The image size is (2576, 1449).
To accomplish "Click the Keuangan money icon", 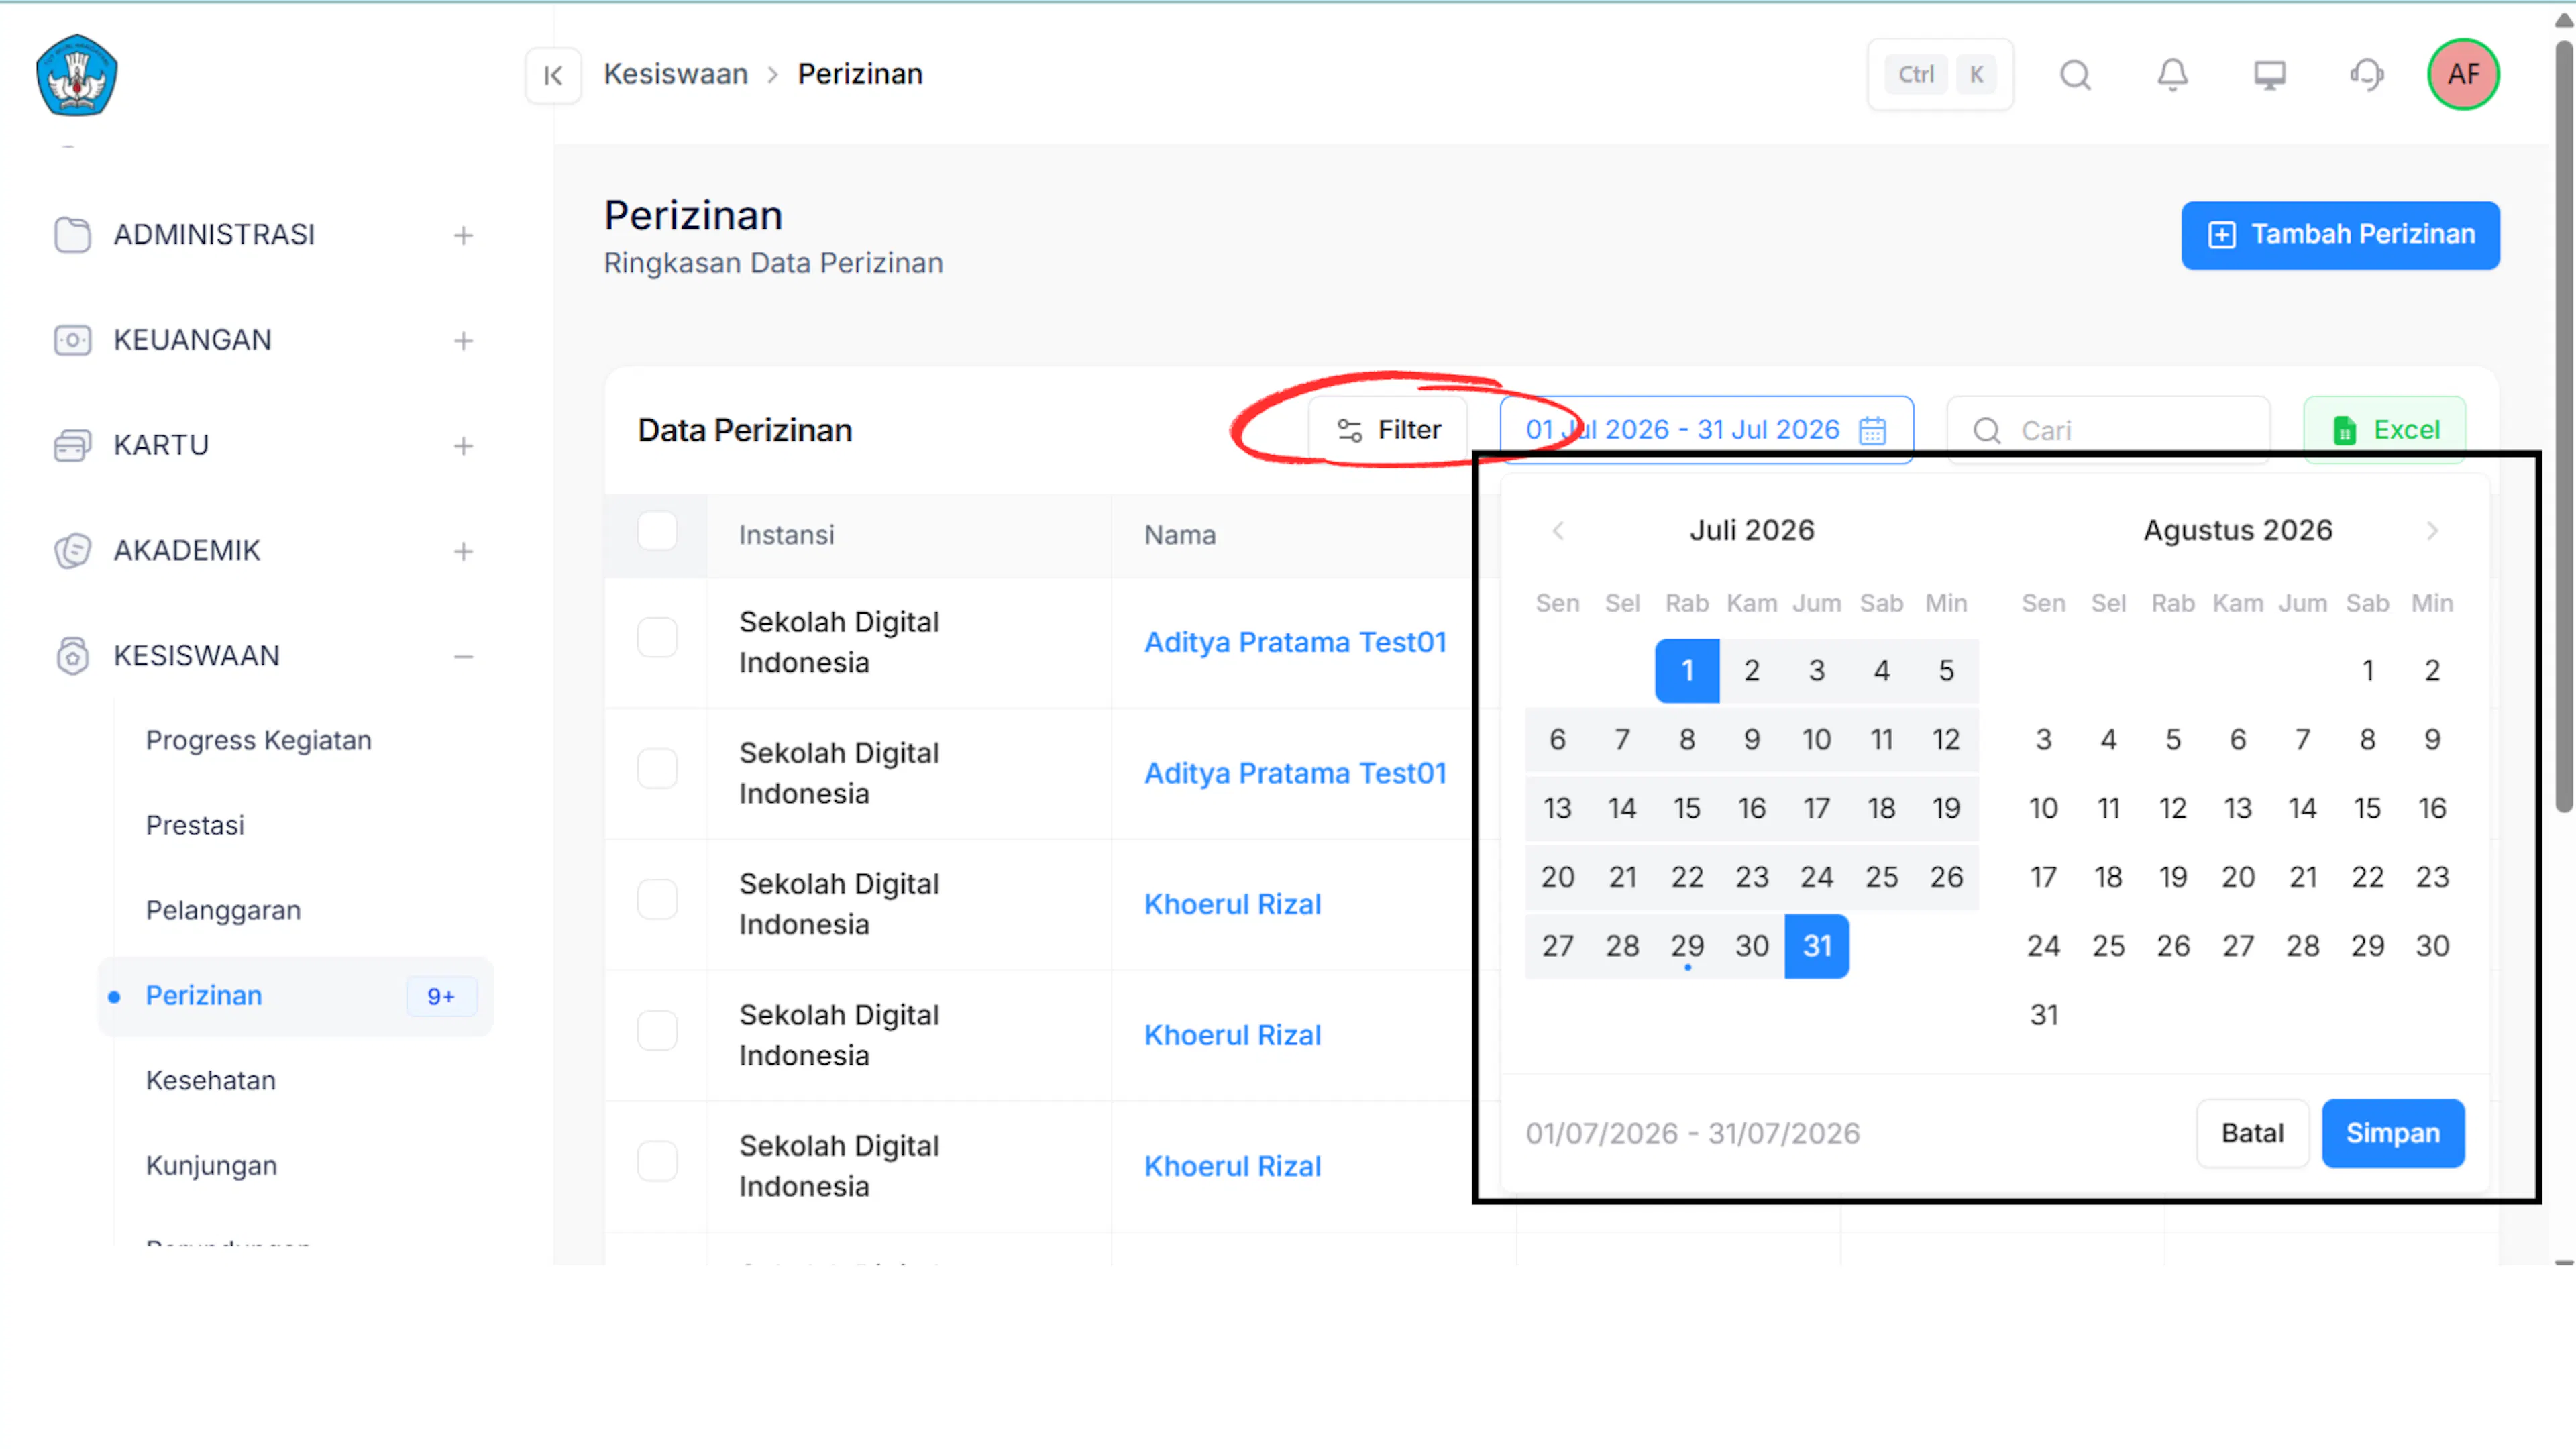I will pyautogui.click(x=72, y=340).
